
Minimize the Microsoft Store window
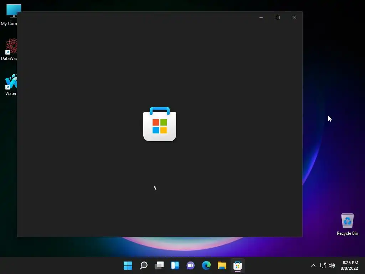261,17
